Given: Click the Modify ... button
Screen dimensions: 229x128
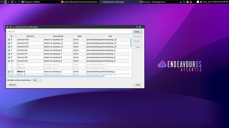Looking at the screenshot, I should 138,41.
